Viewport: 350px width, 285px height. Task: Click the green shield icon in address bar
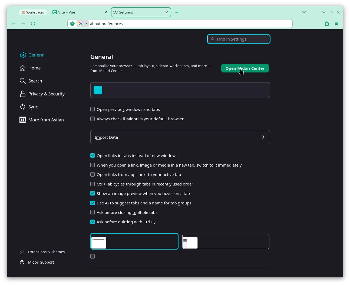[72, 24]
